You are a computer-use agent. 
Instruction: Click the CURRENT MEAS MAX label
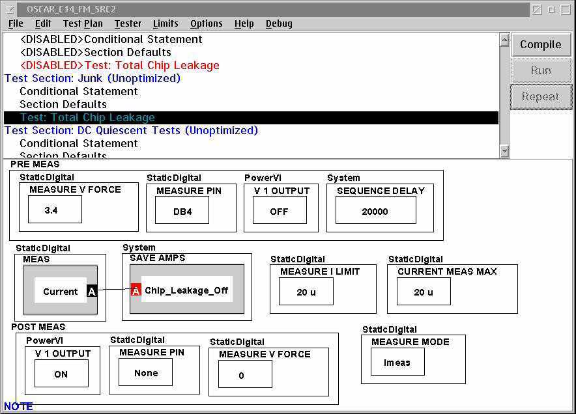tap(447, 271)
